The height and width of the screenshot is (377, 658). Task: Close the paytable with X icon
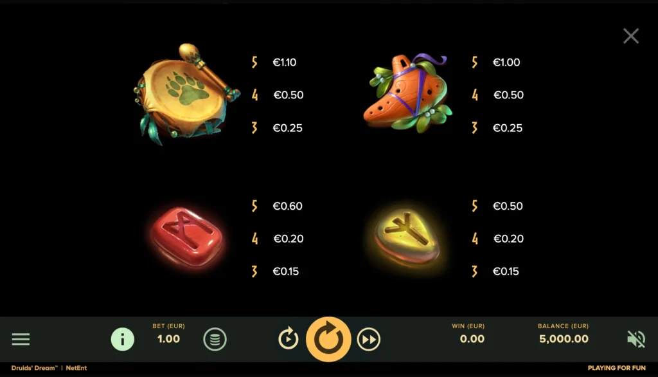631,36
